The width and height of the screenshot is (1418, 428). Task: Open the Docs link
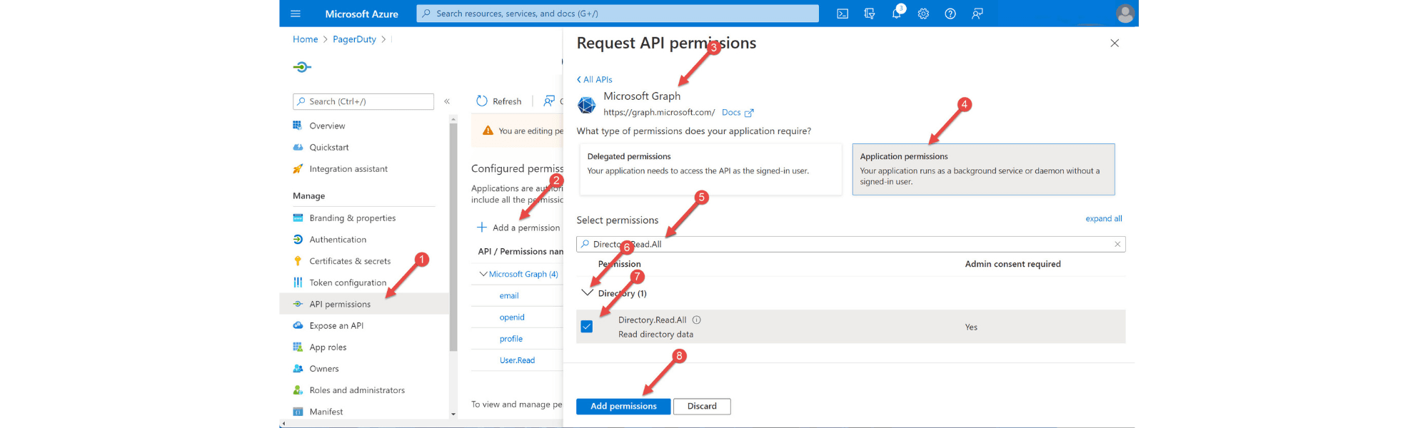731,113
